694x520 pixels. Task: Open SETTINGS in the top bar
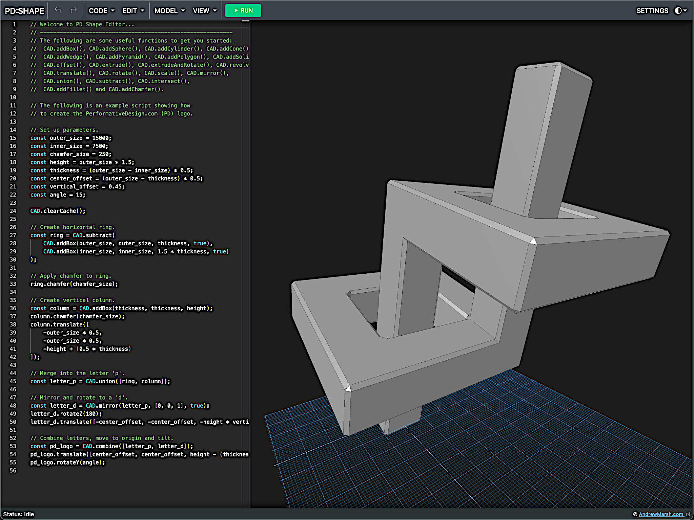click(652, 11)
